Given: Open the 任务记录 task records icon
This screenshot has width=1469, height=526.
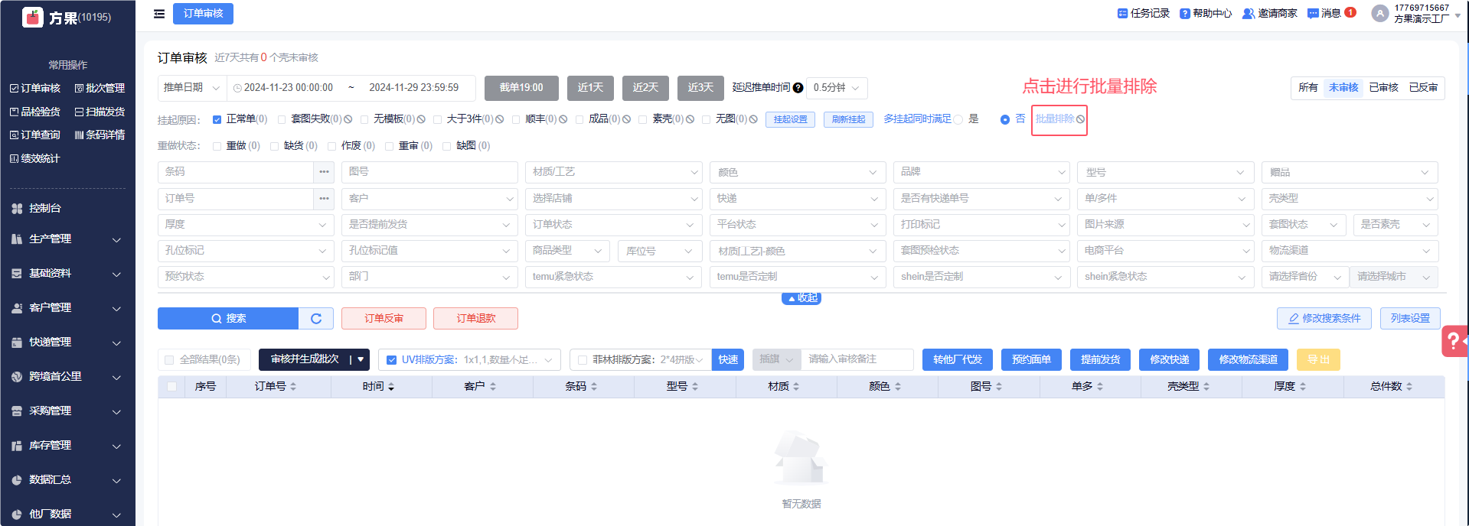Looking at the screenshot, I should click(1122, 14).
